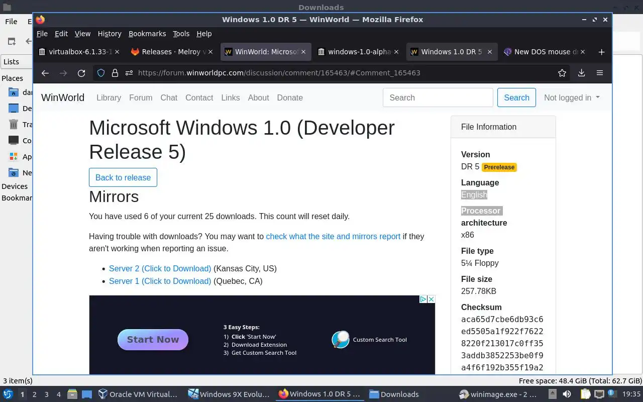The height and width of the screenshot is (402, 643).
Task: Open the Network icon in Places
Action: [x=14, y=173]
